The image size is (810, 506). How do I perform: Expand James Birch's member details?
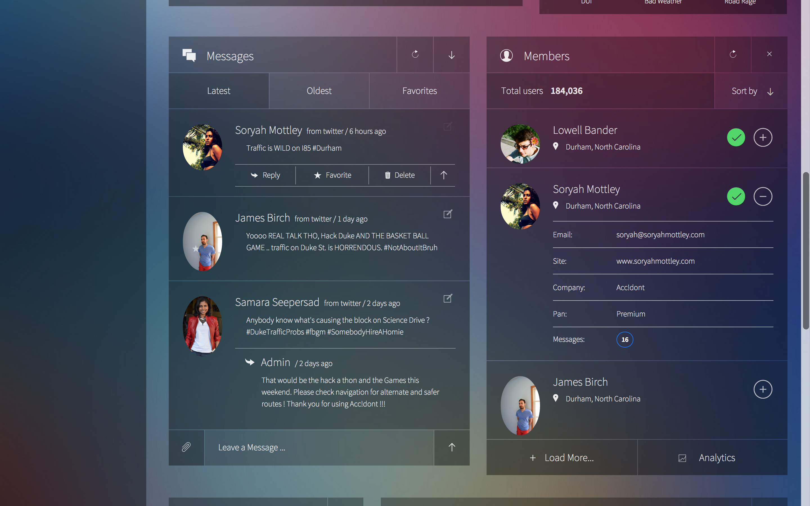click(x=762, y=389)
